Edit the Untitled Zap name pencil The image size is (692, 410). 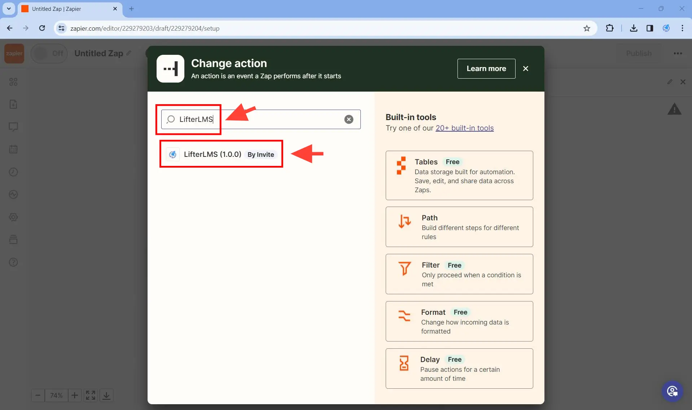129,53
